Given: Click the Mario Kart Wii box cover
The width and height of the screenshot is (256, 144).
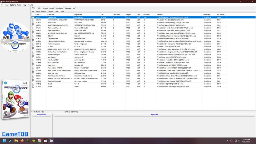Looking at the screenshot, I should point(15,99).
